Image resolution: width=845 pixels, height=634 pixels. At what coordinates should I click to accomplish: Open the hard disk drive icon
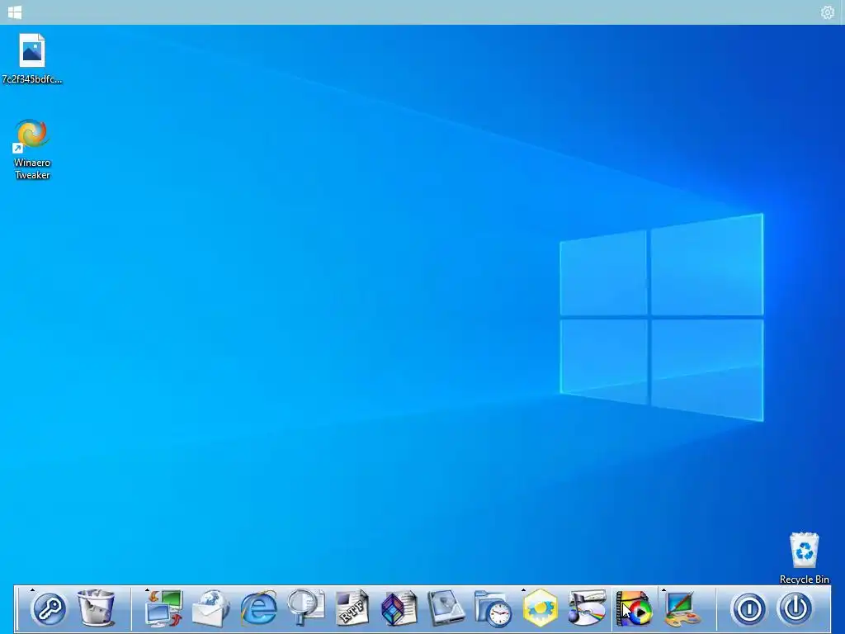(x=446, y=608)
